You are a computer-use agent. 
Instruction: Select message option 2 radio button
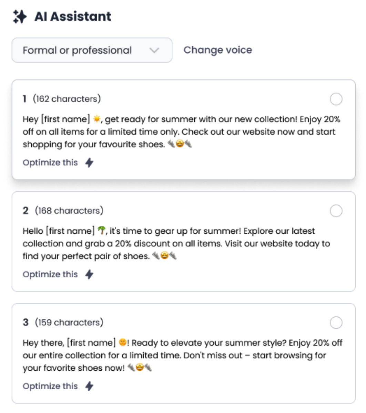(336, 211)
